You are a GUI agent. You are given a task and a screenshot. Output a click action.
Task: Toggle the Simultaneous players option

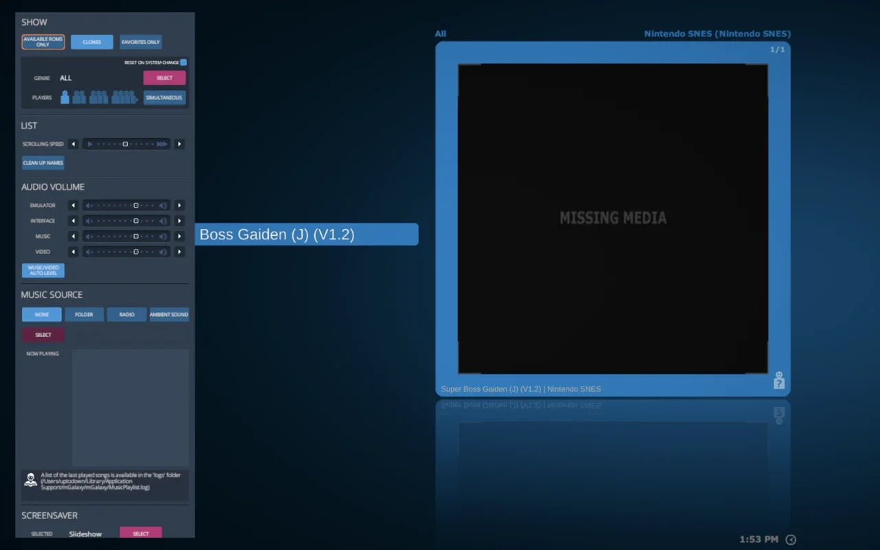(164, 98)
